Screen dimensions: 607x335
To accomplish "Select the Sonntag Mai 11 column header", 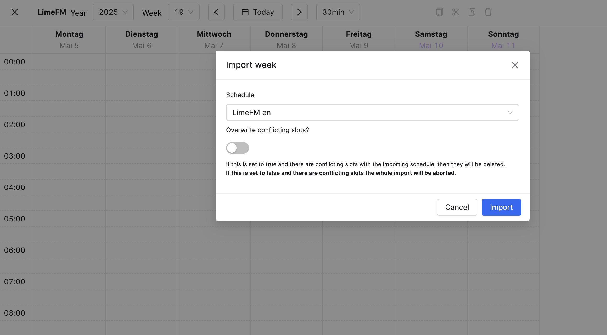I will coord(503,40).
